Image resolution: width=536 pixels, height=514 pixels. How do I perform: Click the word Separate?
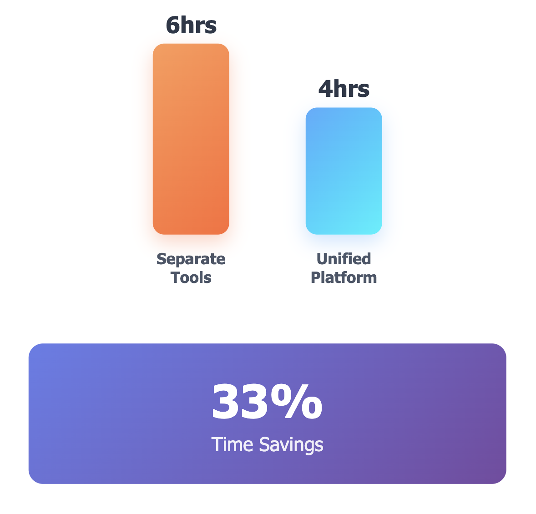(191, 259)
